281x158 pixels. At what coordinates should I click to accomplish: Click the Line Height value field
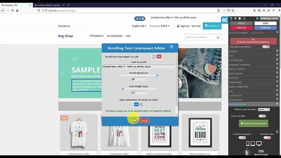point(139,93)
